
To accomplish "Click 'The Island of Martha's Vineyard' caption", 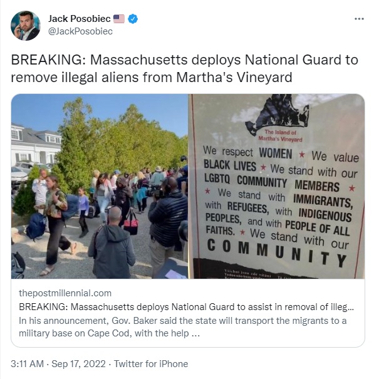I will [280, 135].
